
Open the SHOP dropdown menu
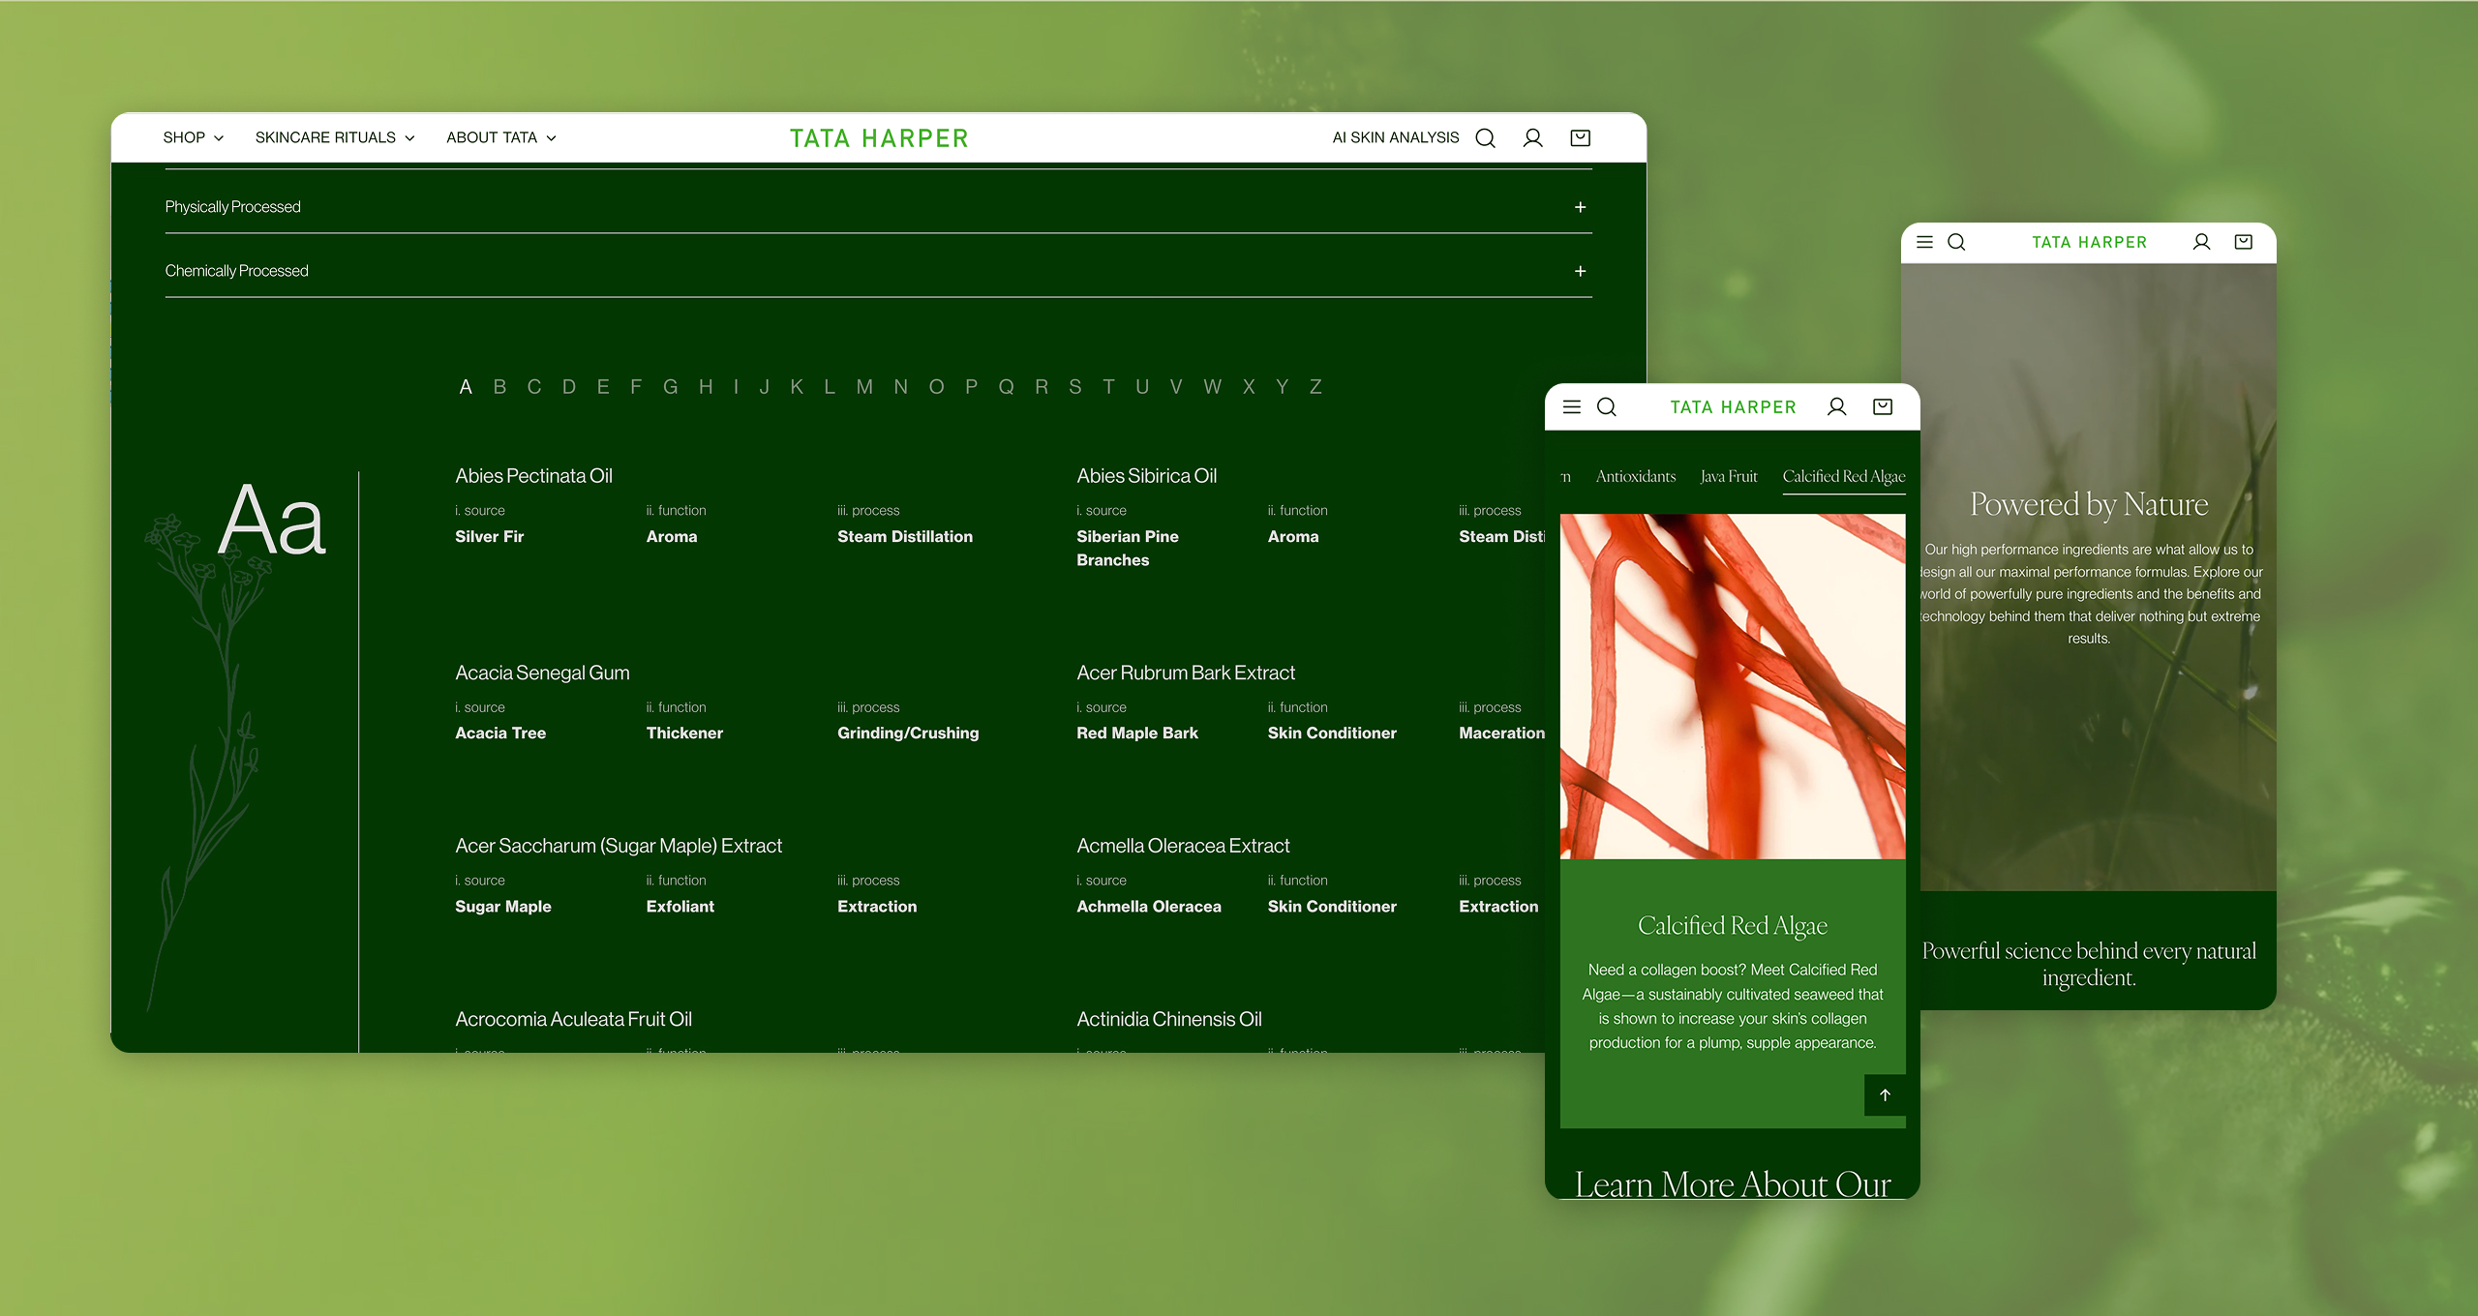tap(194, 137)
